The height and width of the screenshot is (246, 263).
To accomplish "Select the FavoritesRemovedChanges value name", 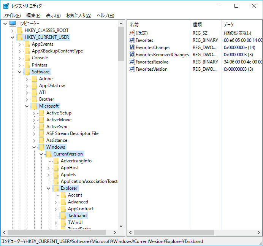I will tap(162, 55).
